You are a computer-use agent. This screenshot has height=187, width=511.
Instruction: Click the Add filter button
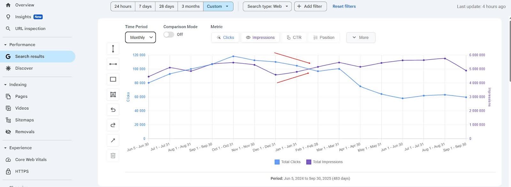[x=310, y=6]
